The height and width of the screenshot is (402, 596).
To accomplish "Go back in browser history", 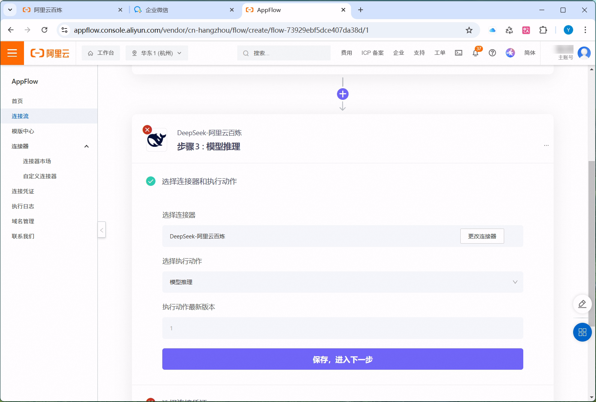I will pos(11,30).
